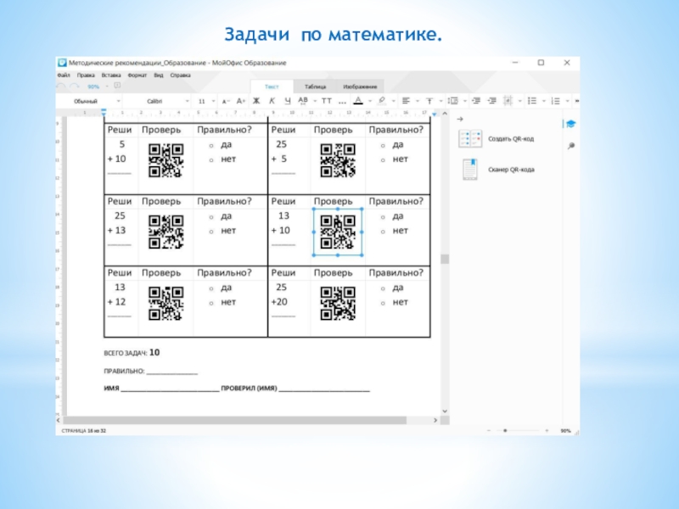Expand the line spacing dropdown arrow
The width and height of the screenshot is (679, 509).
[x=464, y=101]
